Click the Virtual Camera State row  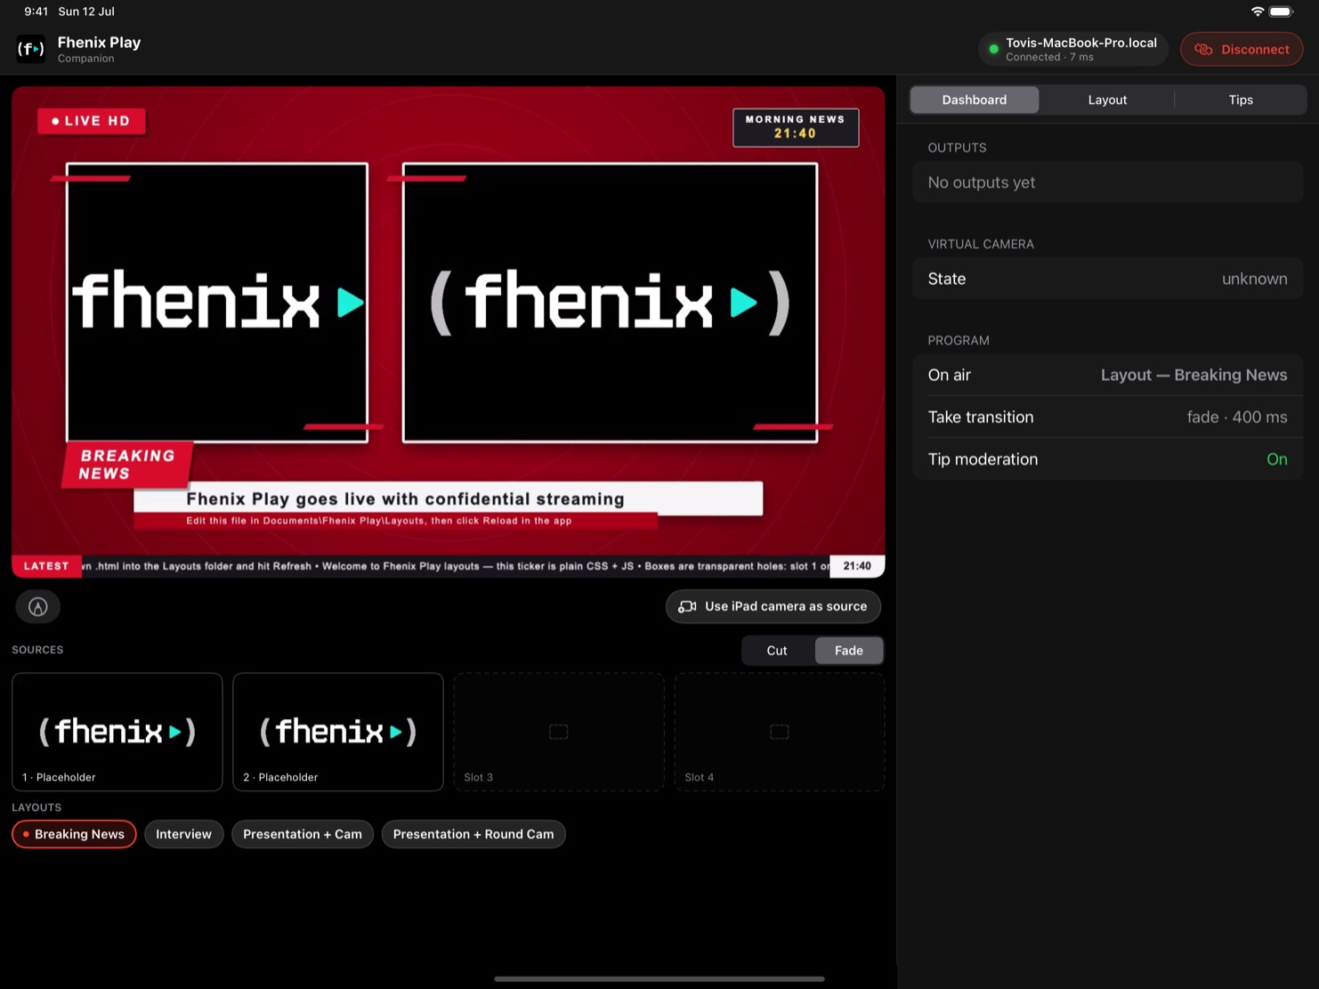point(1107,279)
